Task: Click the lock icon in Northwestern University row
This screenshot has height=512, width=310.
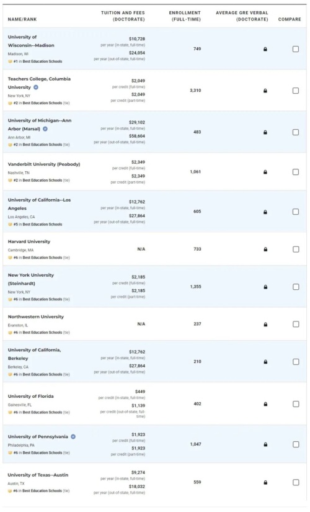Action: click(265, 324)
